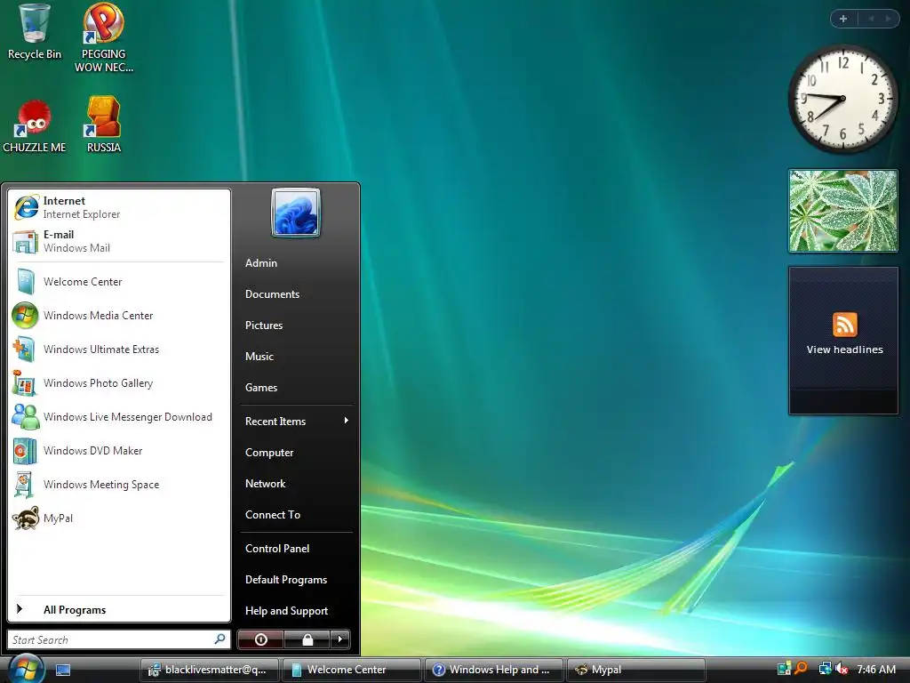Click the user account picture
The width and height of the screenshot is (910, 683).
pyautogui.click(x=295, y=213)
